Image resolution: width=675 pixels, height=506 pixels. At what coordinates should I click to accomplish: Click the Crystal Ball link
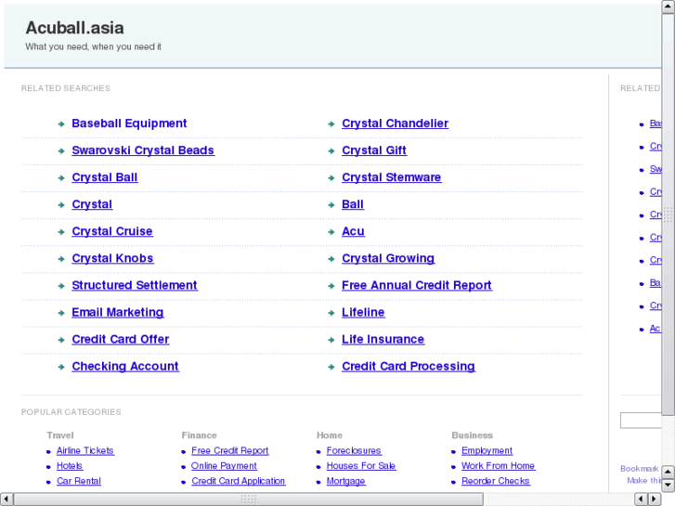click(x=105, y=178)
